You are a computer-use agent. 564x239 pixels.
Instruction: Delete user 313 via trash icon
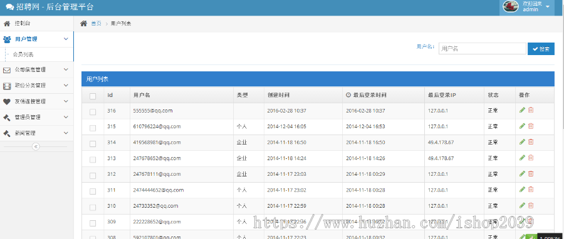point(531,158)
